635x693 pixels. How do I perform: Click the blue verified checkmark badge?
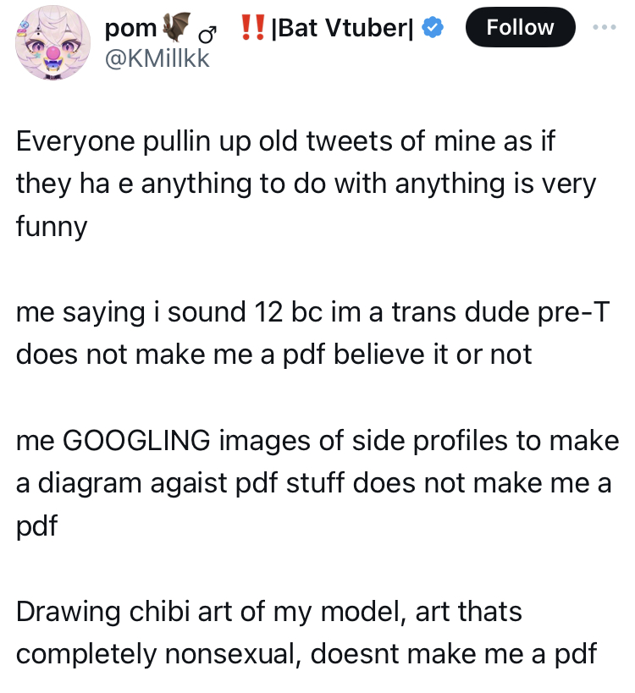(432, 27)
